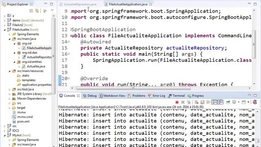Click Remove All Terminated Launches double-X icon
261x147 pixels.
pos(188,102)
